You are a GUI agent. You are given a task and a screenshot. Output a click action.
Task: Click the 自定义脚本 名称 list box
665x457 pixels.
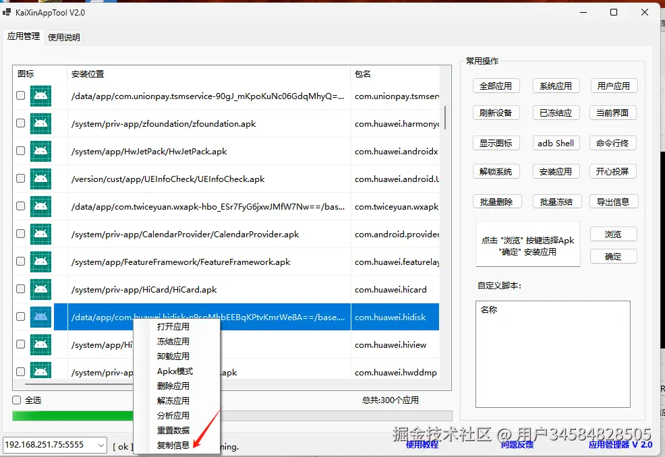[x=553, y=355]
